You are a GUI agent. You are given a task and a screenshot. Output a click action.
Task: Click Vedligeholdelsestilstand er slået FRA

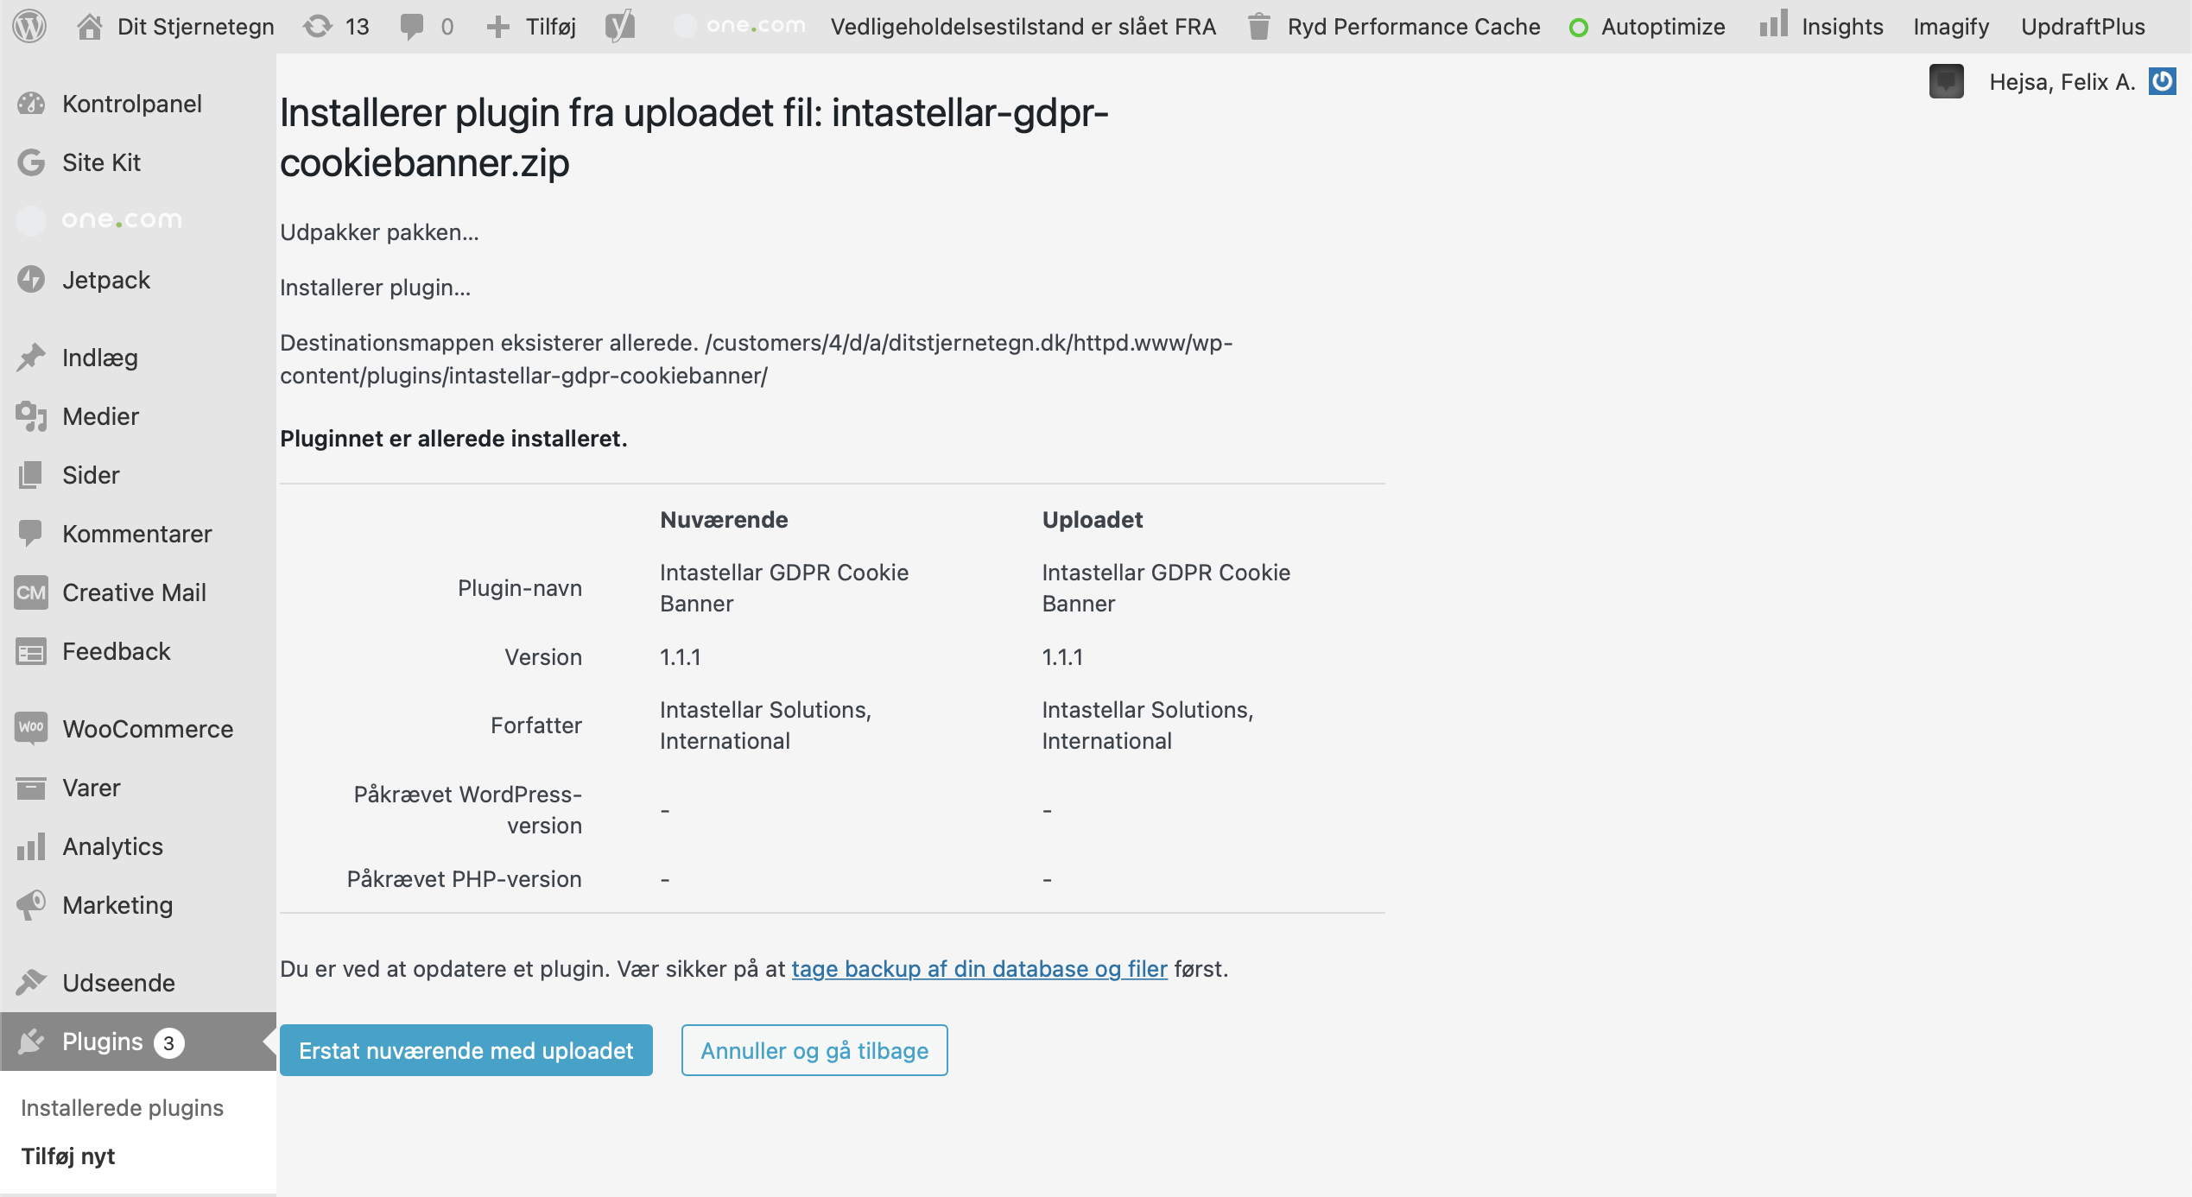pyautogui.click(x=1023, y=27)
